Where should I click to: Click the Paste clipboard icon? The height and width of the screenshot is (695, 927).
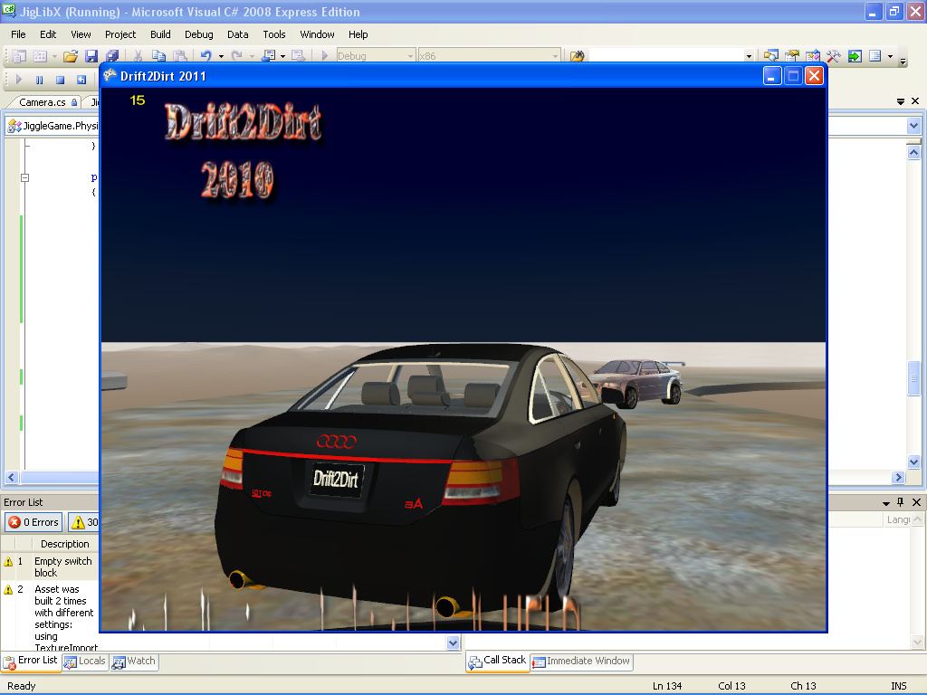(180, 56)
